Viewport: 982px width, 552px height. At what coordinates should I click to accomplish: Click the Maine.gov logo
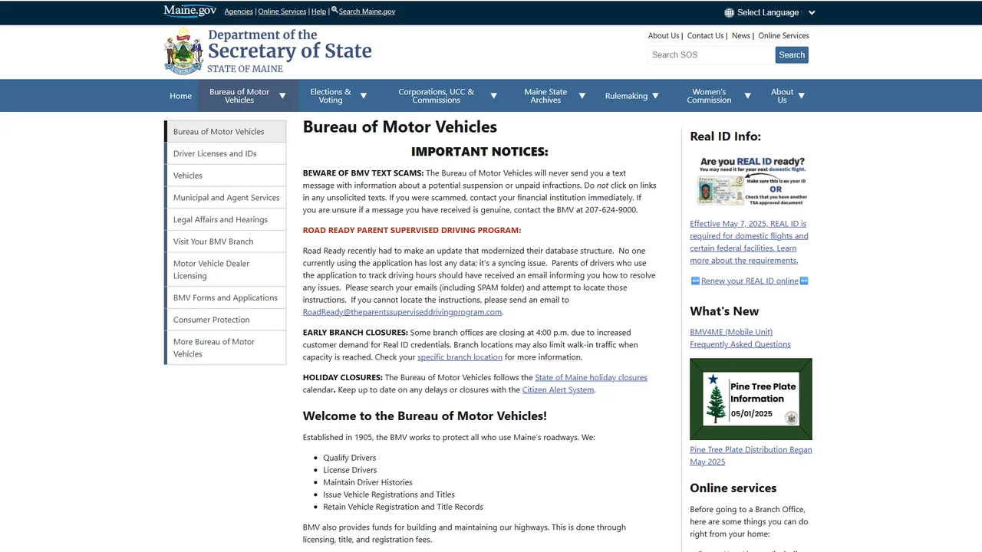coord(189,11)
